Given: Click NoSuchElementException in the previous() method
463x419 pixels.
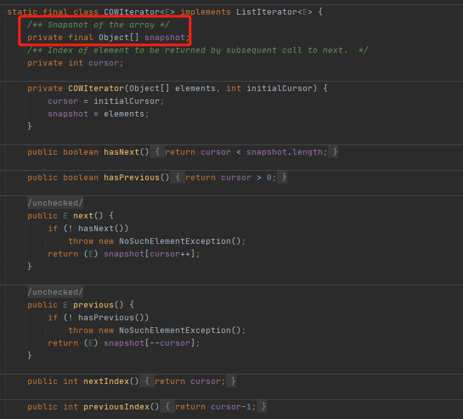Looking at the screenshot, I should (x=175, y=330).
